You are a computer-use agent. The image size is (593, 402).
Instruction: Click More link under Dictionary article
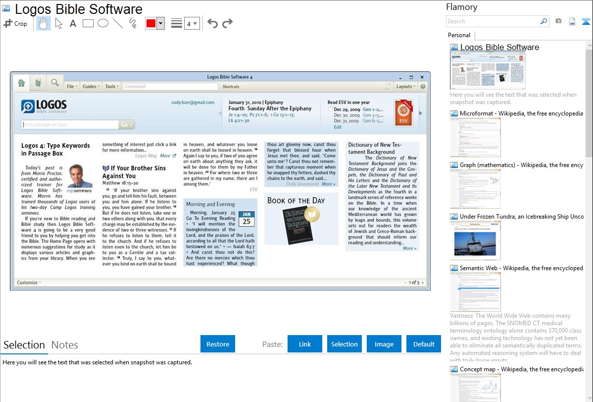409,248
